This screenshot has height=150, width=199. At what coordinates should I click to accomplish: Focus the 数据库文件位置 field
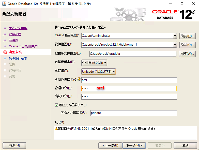click(x=133, y=54)
